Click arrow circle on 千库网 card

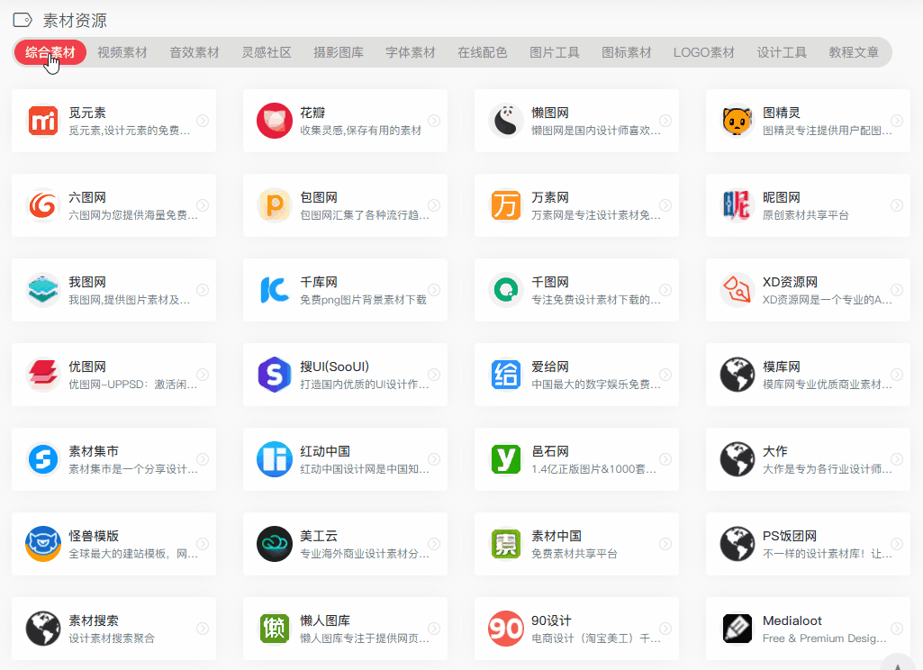[434, 290]
